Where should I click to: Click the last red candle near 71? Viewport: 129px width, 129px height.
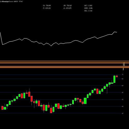click(x=117, y=76)
